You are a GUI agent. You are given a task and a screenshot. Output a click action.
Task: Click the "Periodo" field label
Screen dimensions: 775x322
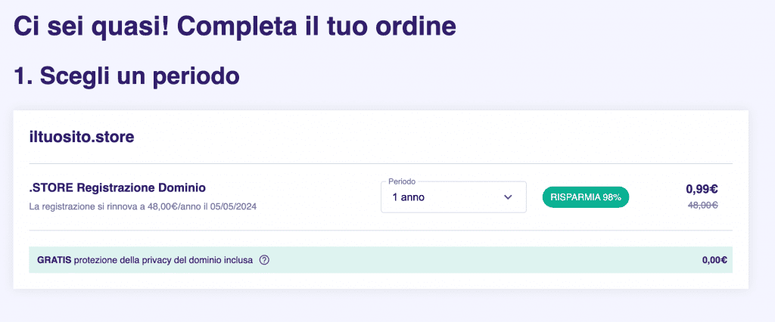401,181
